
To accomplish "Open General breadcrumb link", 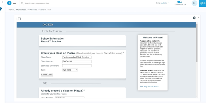I will (42, 10).
